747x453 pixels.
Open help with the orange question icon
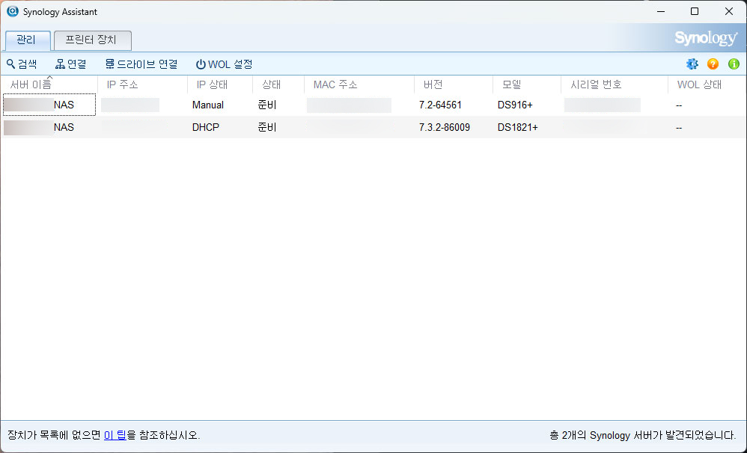(x=713, y=64)
